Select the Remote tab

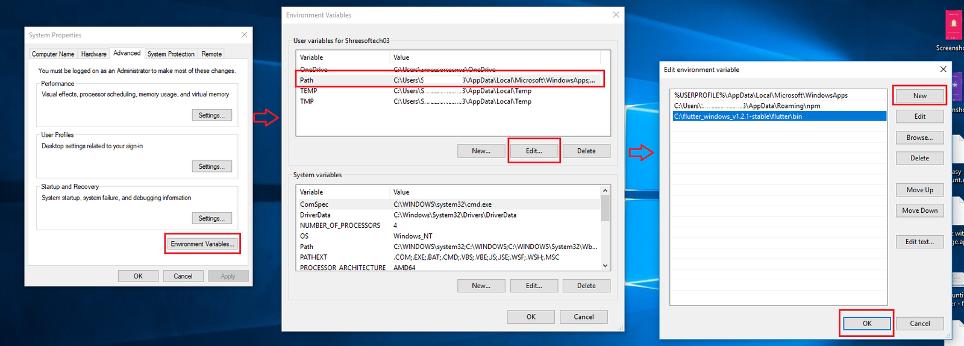[211, 54]
